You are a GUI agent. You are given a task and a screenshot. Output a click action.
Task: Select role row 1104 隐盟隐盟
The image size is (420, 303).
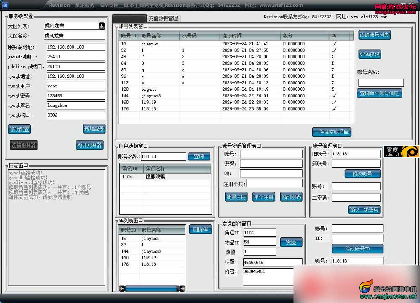[x=165, y=177]
